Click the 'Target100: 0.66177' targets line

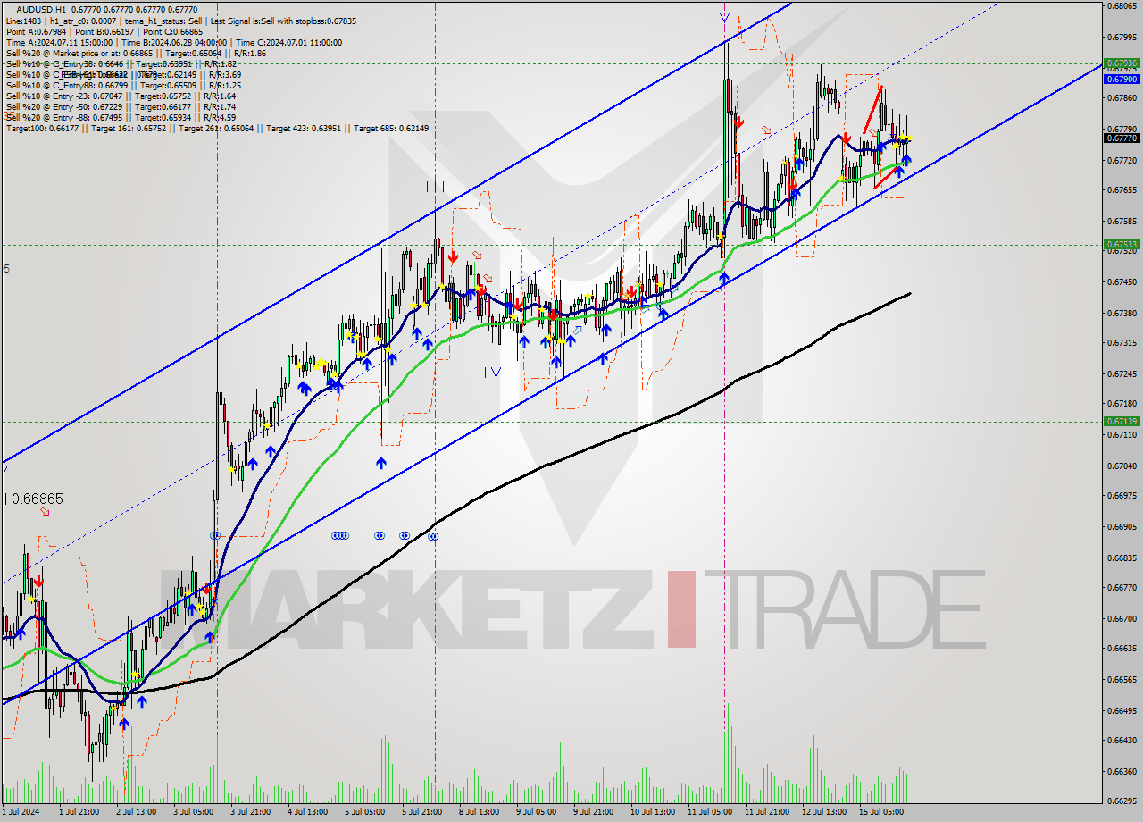pos(217,129)
